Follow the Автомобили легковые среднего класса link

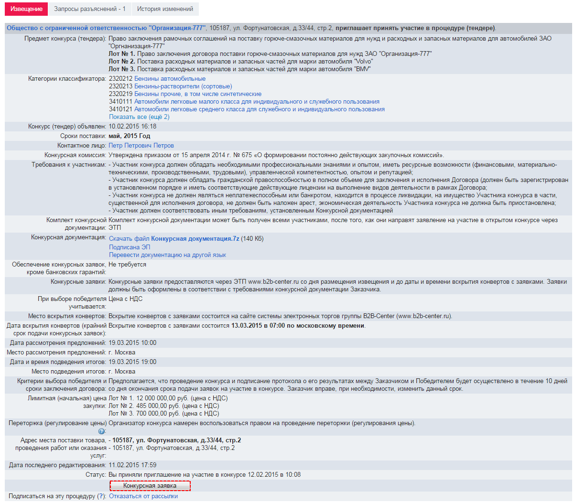click(259, 109)
